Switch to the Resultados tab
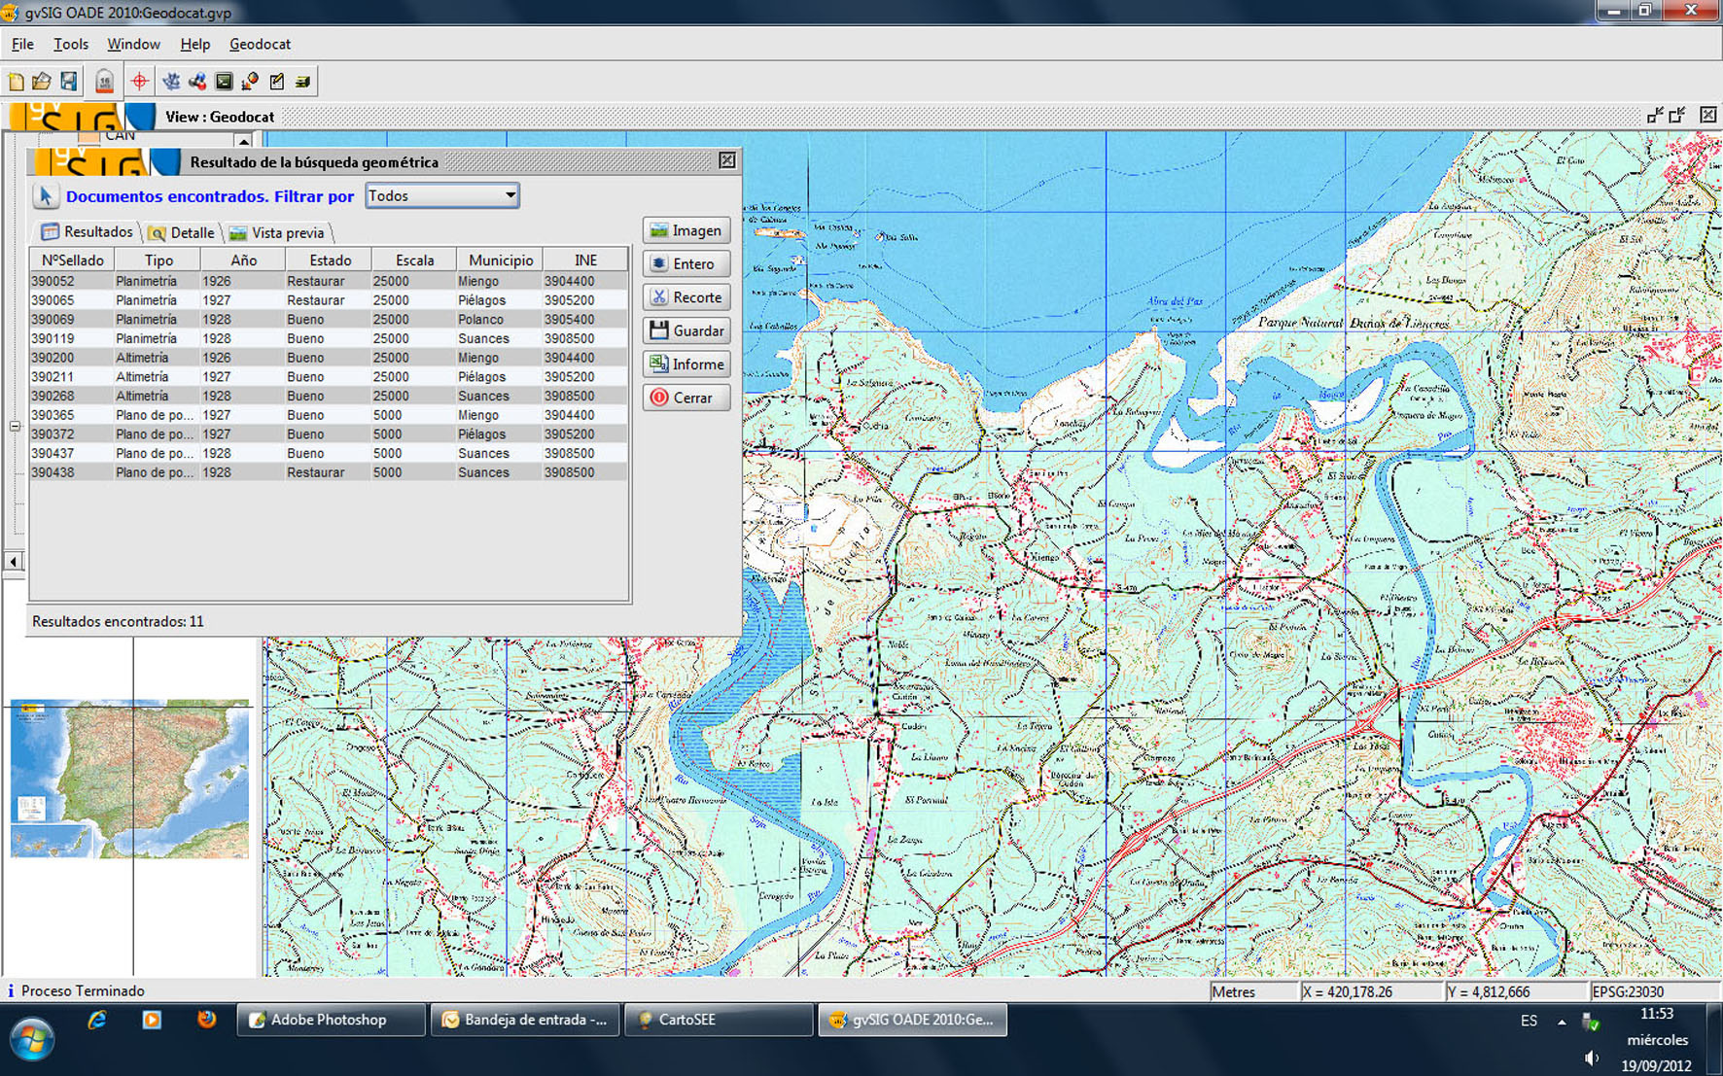The height and width of the screenshot is (1076, 1723). click(x=88, y=232)
